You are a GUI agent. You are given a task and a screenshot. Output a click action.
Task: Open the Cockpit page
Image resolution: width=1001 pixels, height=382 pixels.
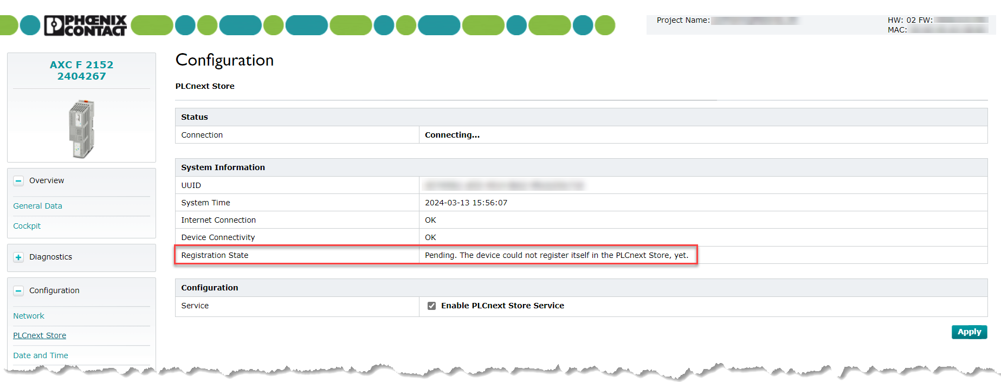tap(27, 226)
